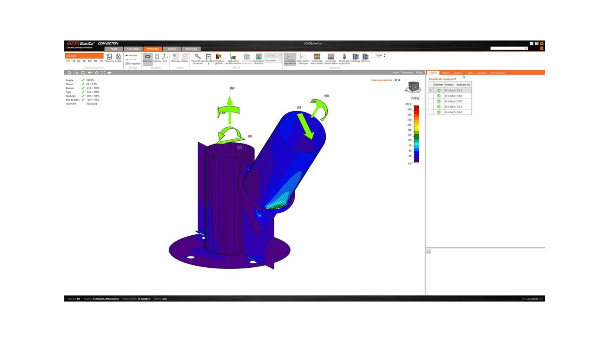Click the 3D view orientation cube

pyautogui.click(x=413, y=86)
